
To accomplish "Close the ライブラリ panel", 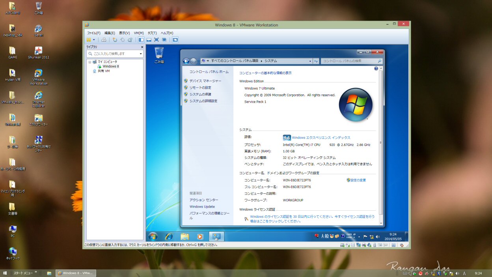I will click(x=142, y=47).
